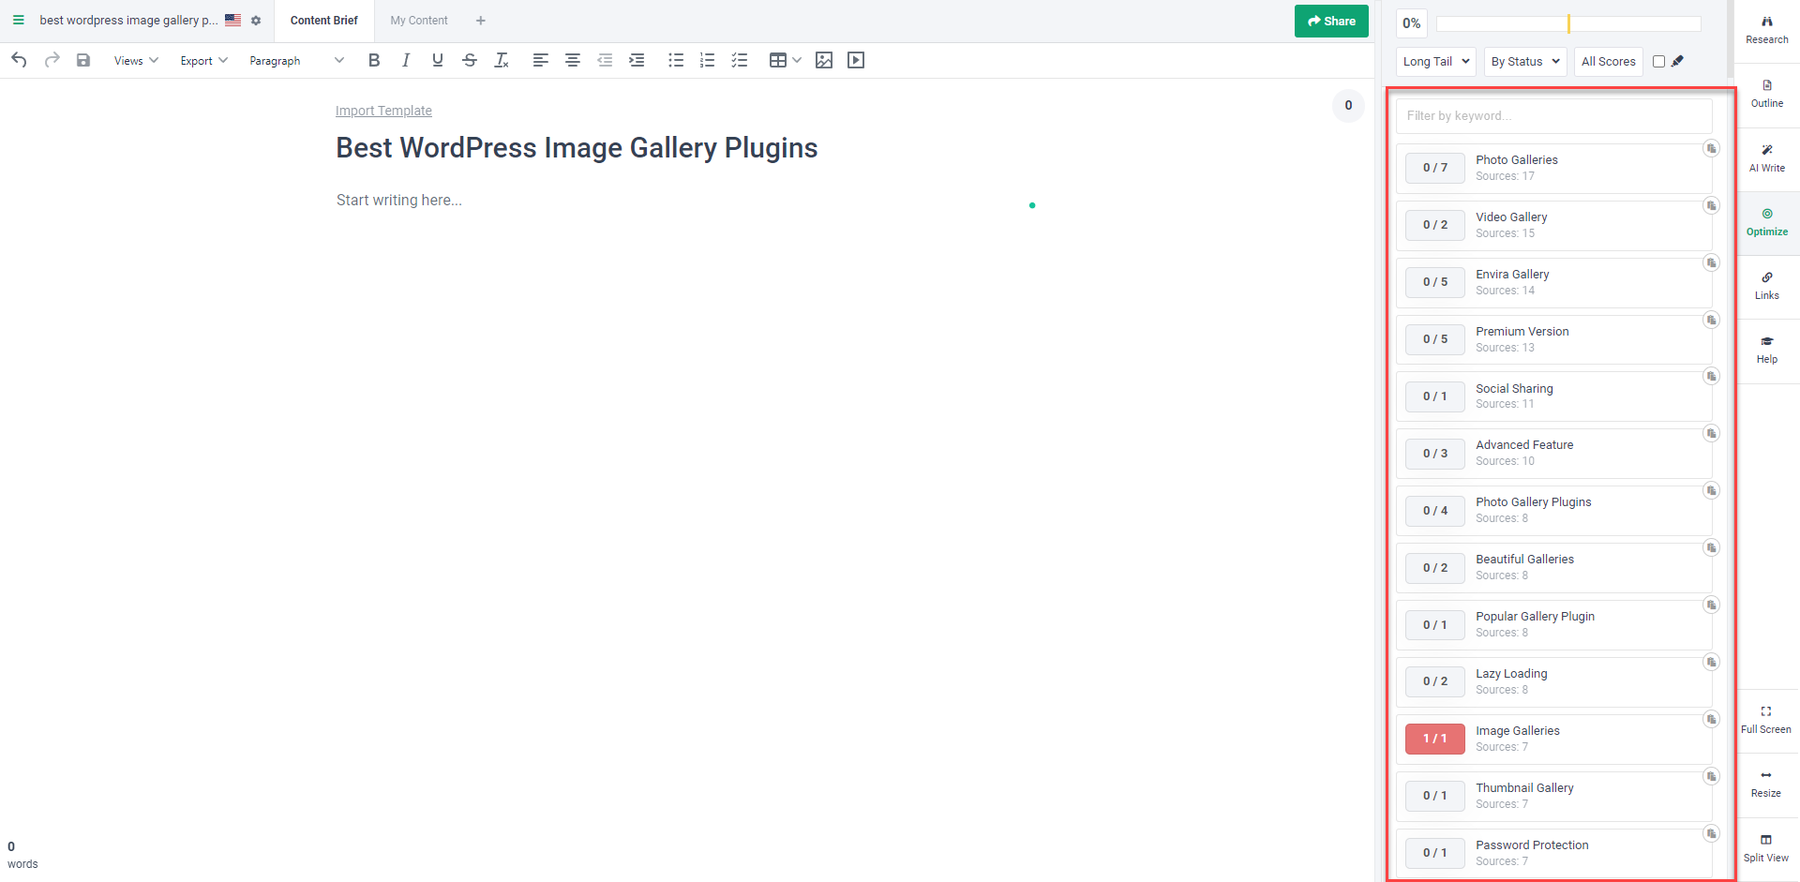Switch to the Content Brief tab
Viewport: 1800px width, 882px height.
[x=323, y=21]
